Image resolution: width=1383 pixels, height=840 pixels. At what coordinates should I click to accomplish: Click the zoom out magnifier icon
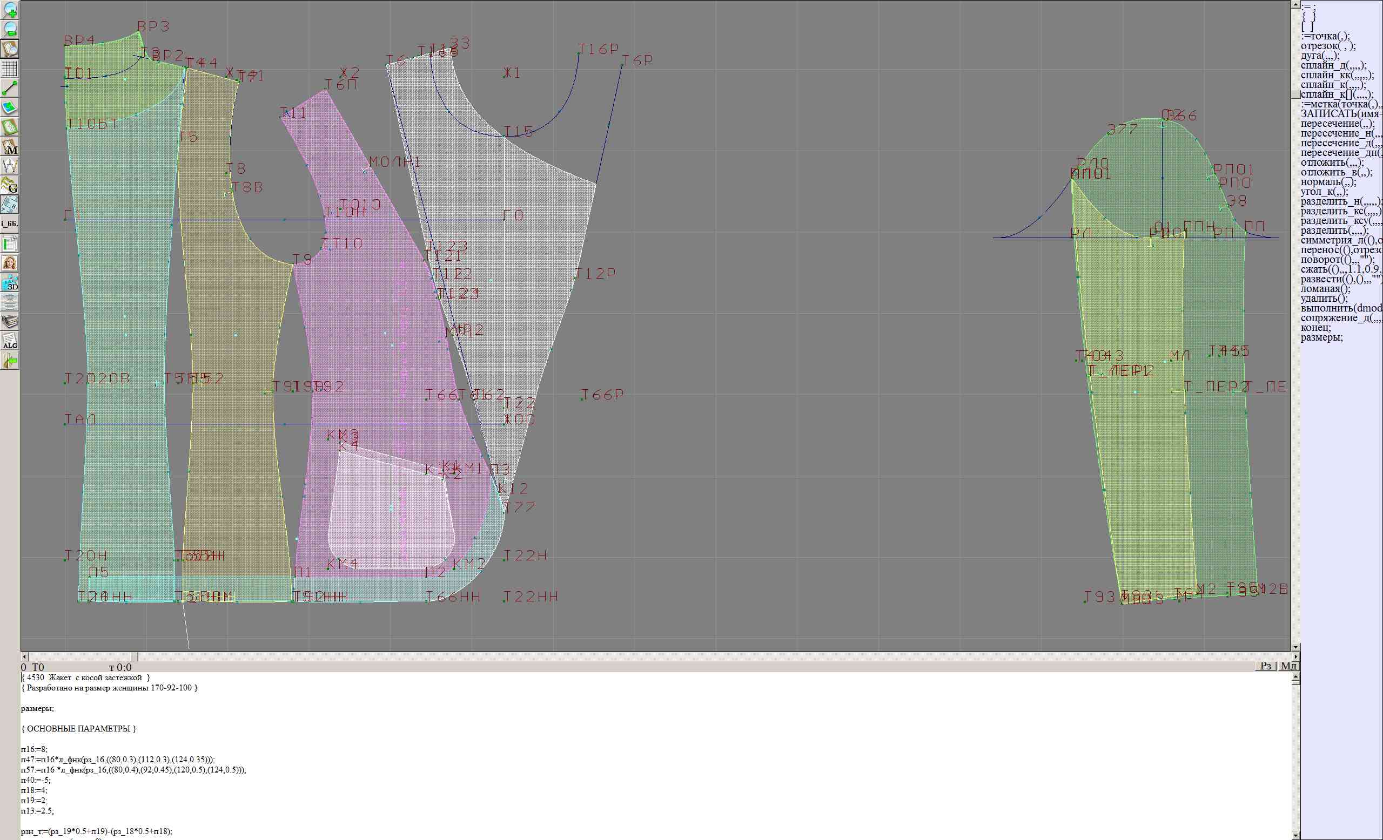point(10,29)
